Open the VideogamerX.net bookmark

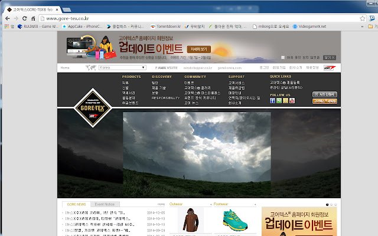tap(309, 27)
